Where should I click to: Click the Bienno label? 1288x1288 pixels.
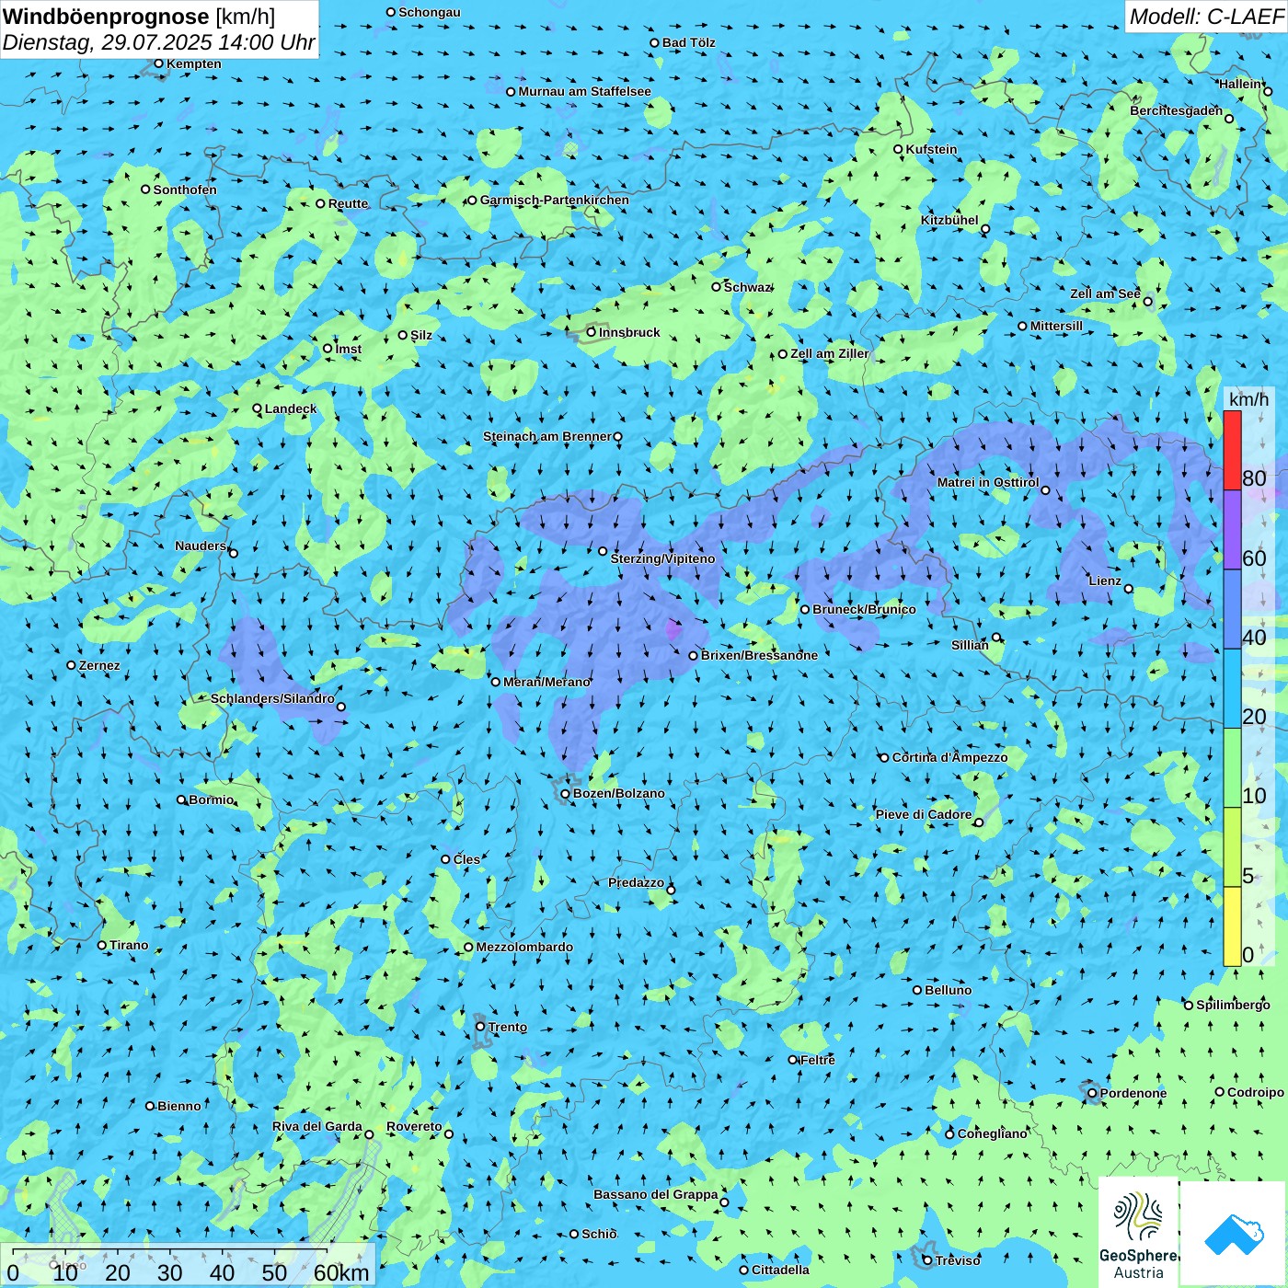(x=178, y=1106)
